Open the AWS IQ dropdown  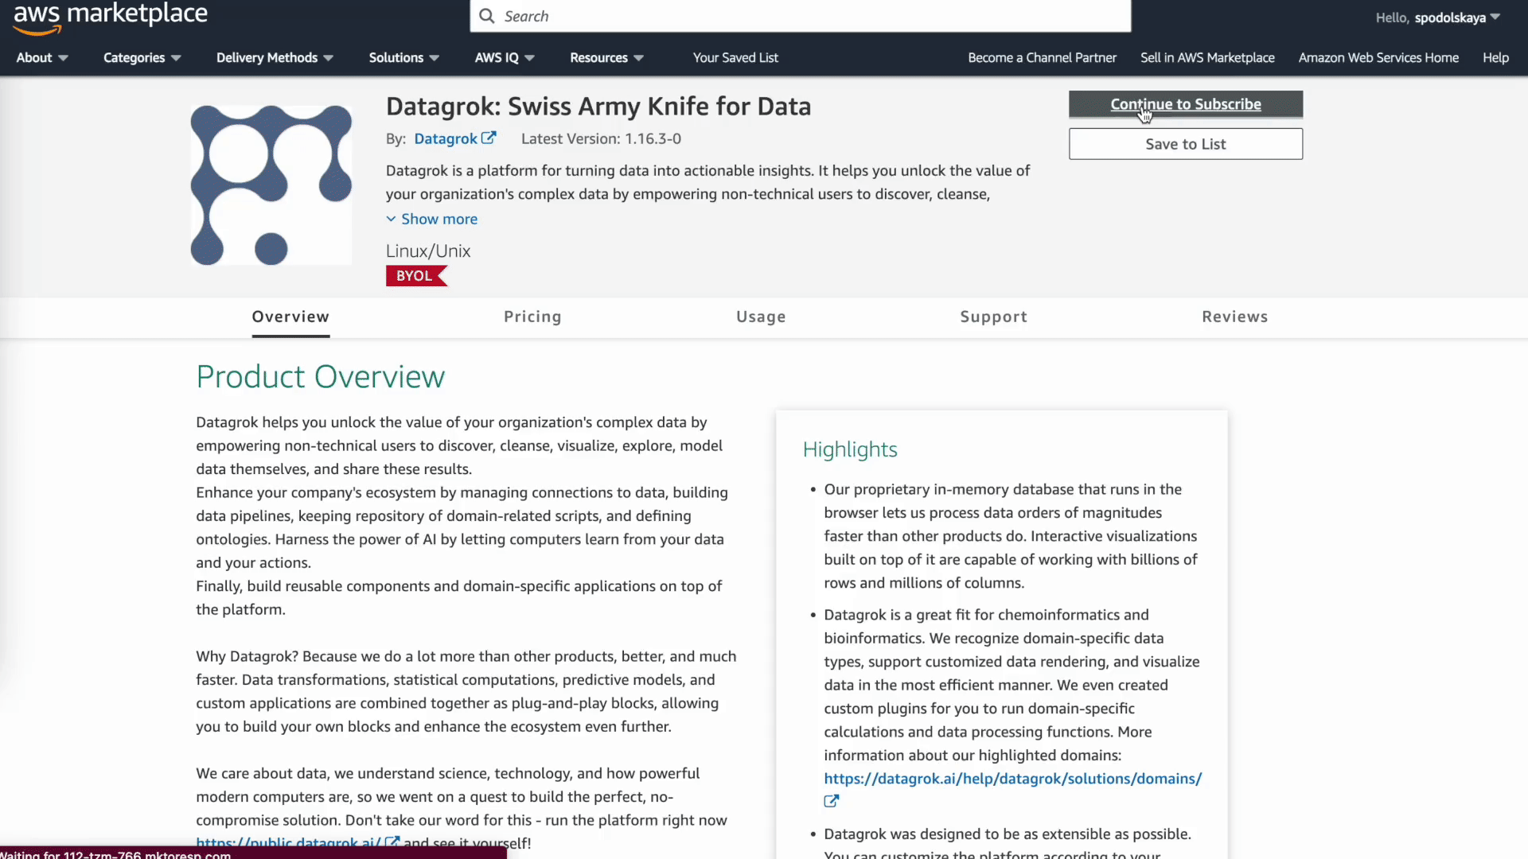504,58
